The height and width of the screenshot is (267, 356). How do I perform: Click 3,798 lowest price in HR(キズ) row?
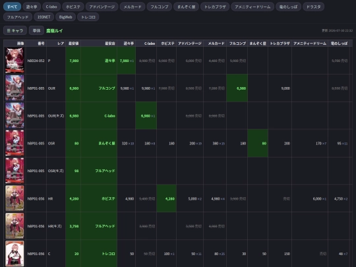click(x=74, y=226)
